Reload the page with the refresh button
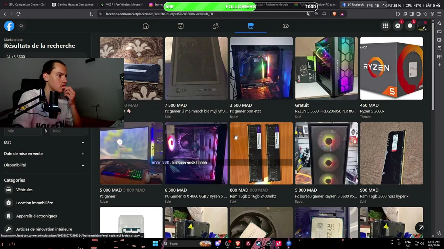 click(x=18, y=14)
